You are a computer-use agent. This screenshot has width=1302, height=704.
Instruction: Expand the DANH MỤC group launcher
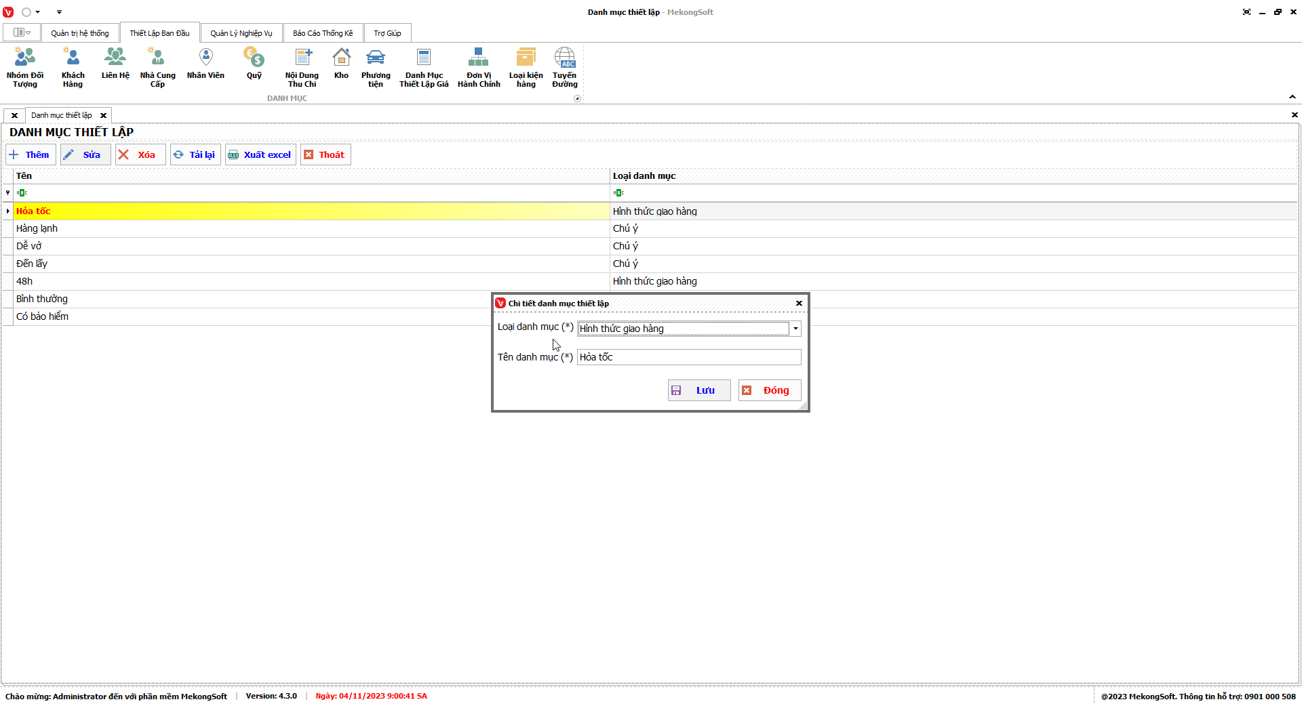(577, 99)
